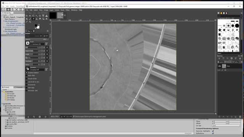Open the brush editor icon beside brush name
244x137 pixels.
point(47,43)
